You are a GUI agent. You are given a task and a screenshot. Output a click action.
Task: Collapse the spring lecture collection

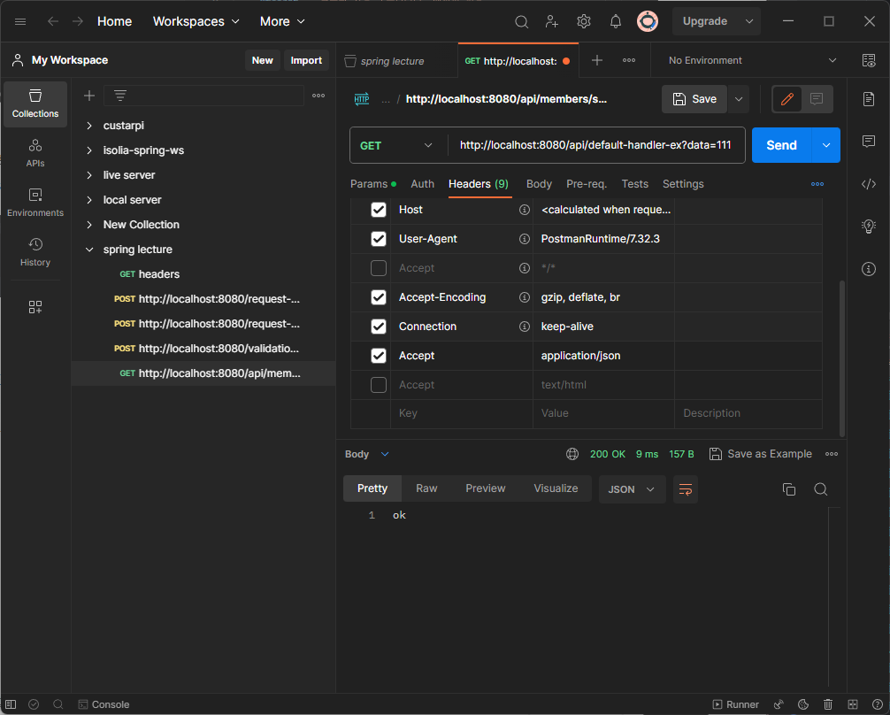(x=89, y=250)
